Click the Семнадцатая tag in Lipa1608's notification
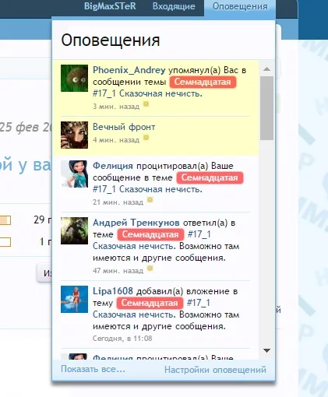Screen dimensions: 328x397 150,303
